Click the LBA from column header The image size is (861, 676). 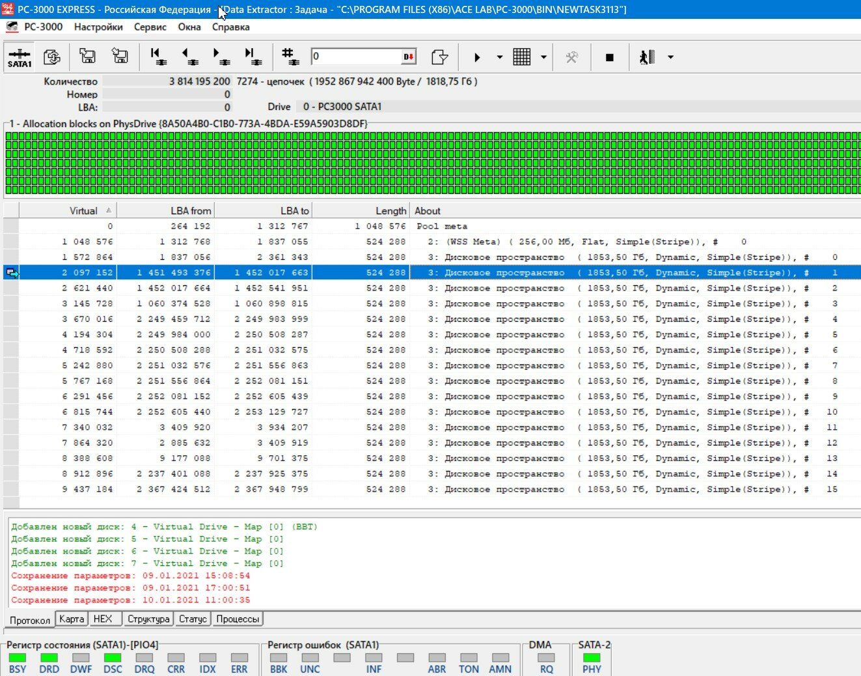pos(165,210)
